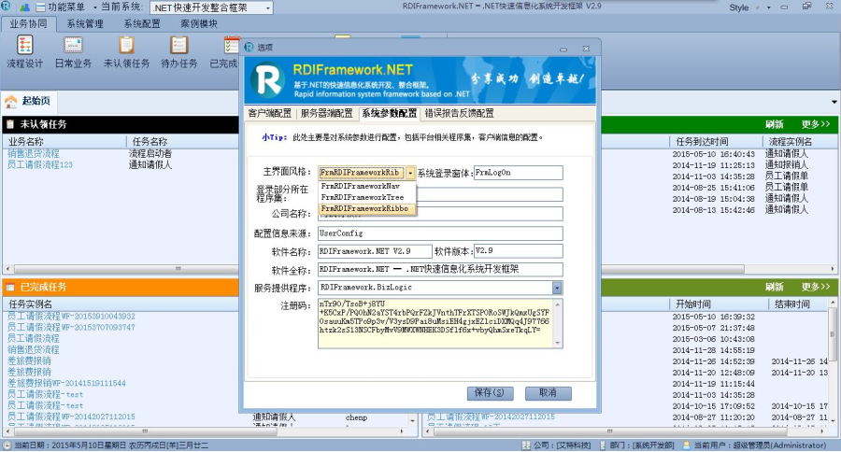Open the 日常业务 daily business icon
Viewport: 841px width, 452px height.
pyautogui.click(x=73, y=52)
